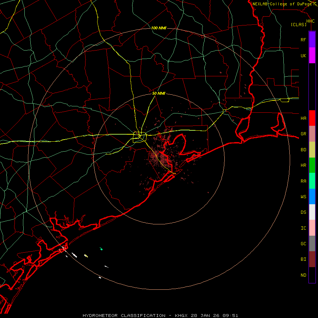The image size is (318, 318).
Task: Click the GC legend label
Action: (303, 243)
